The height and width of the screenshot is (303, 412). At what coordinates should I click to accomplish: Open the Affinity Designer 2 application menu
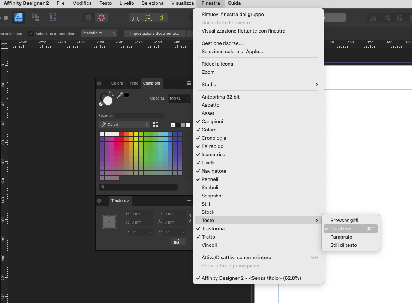tap(26, 3)
